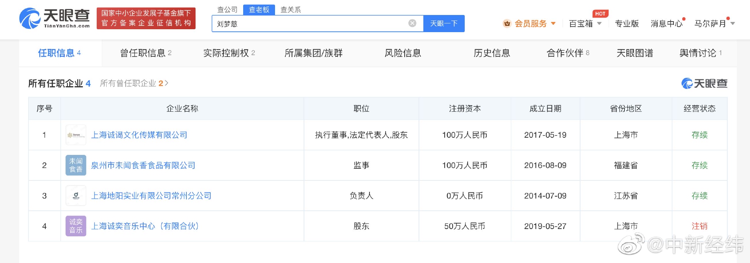Click the search input containing 刘梦慈
Image resolution: width=750 pixels, height=263 pixels.
[x=311, y=23]
